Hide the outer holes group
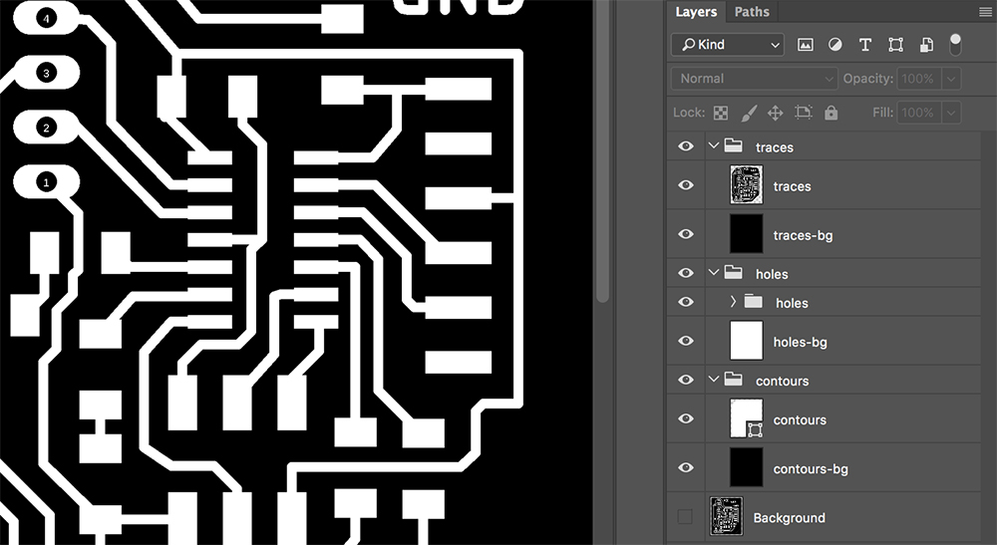The height and width of the screenshot is (545, 997). pyautogui.click(x=686, y=273)
